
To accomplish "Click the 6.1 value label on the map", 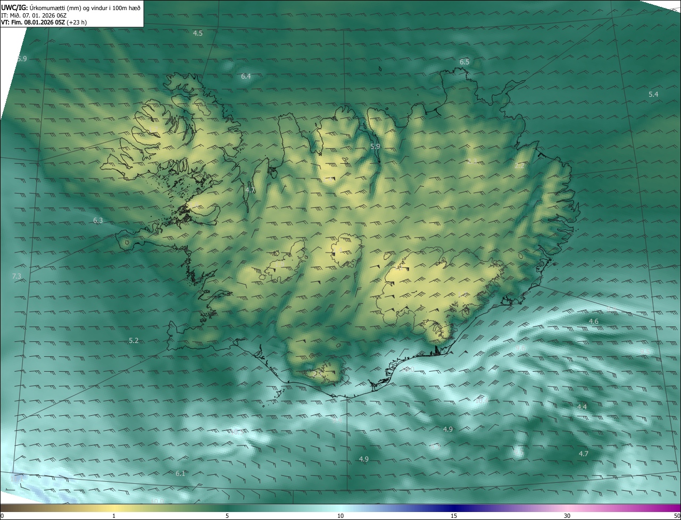I will coord(180,474).
